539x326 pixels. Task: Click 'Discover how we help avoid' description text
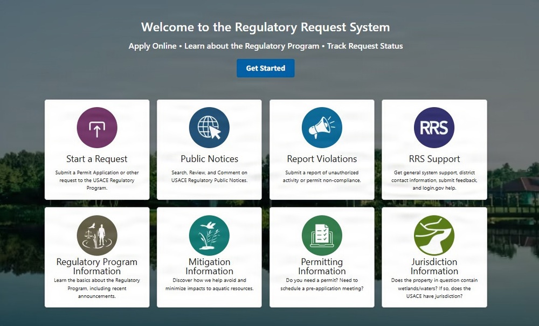point(209,284)
